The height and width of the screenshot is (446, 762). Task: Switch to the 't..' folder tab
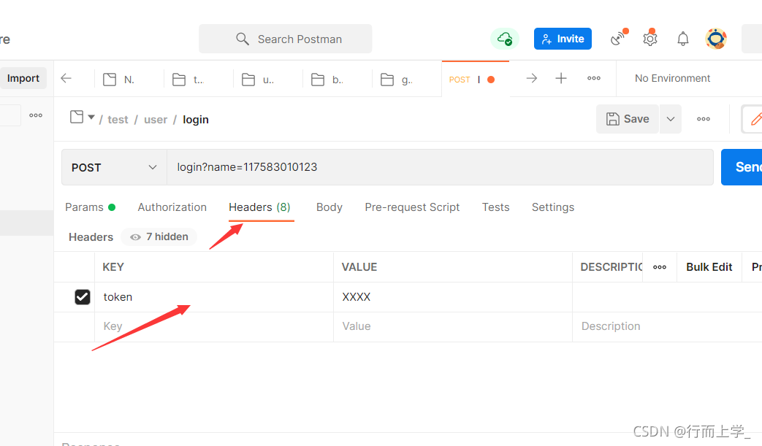[188, 79]
